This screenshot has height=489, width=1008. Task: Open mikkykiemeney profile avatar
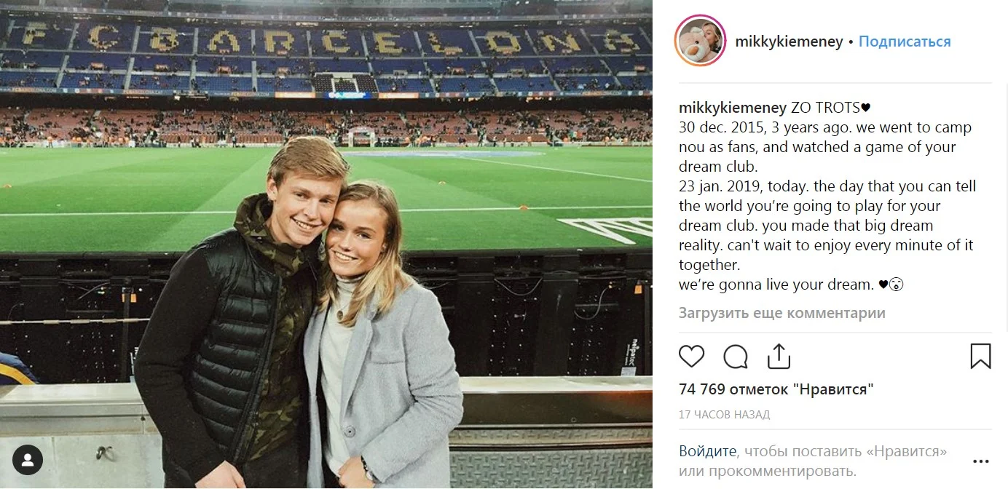pos(701,41)
